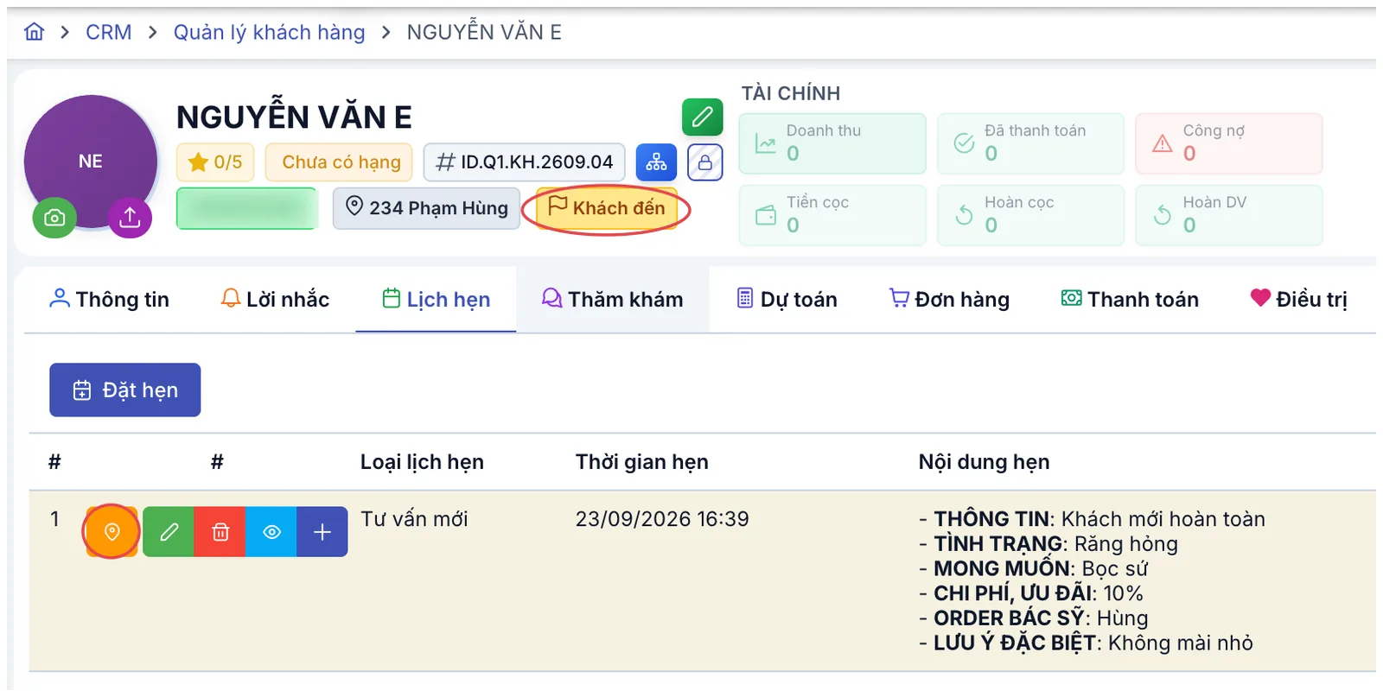The width and height of the screenshot is (1383, 697).
Task: Switch to the Thăm khám tab
Action: coord(612,300)
